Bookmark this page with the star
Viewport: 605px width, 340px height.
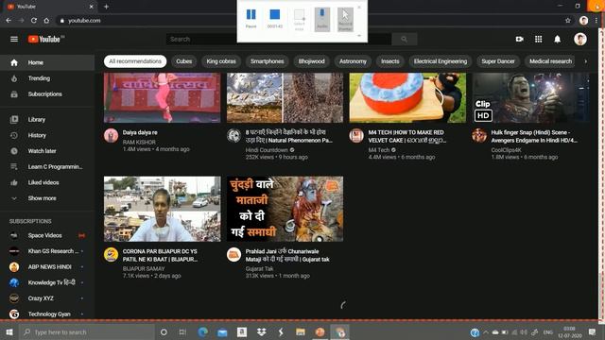point(567,21)
